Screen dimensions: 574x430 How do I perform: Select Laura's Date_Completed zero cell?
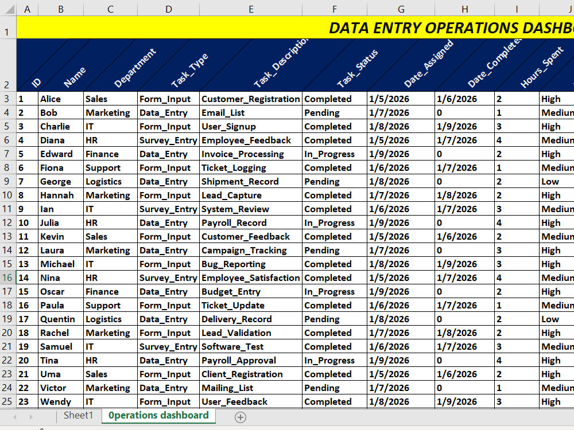point(464,250)
